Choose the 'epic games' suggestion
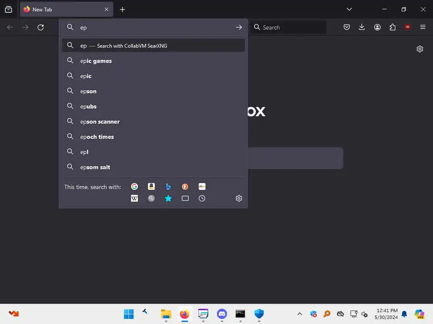The image size is (433, 324). click(153, 61)
